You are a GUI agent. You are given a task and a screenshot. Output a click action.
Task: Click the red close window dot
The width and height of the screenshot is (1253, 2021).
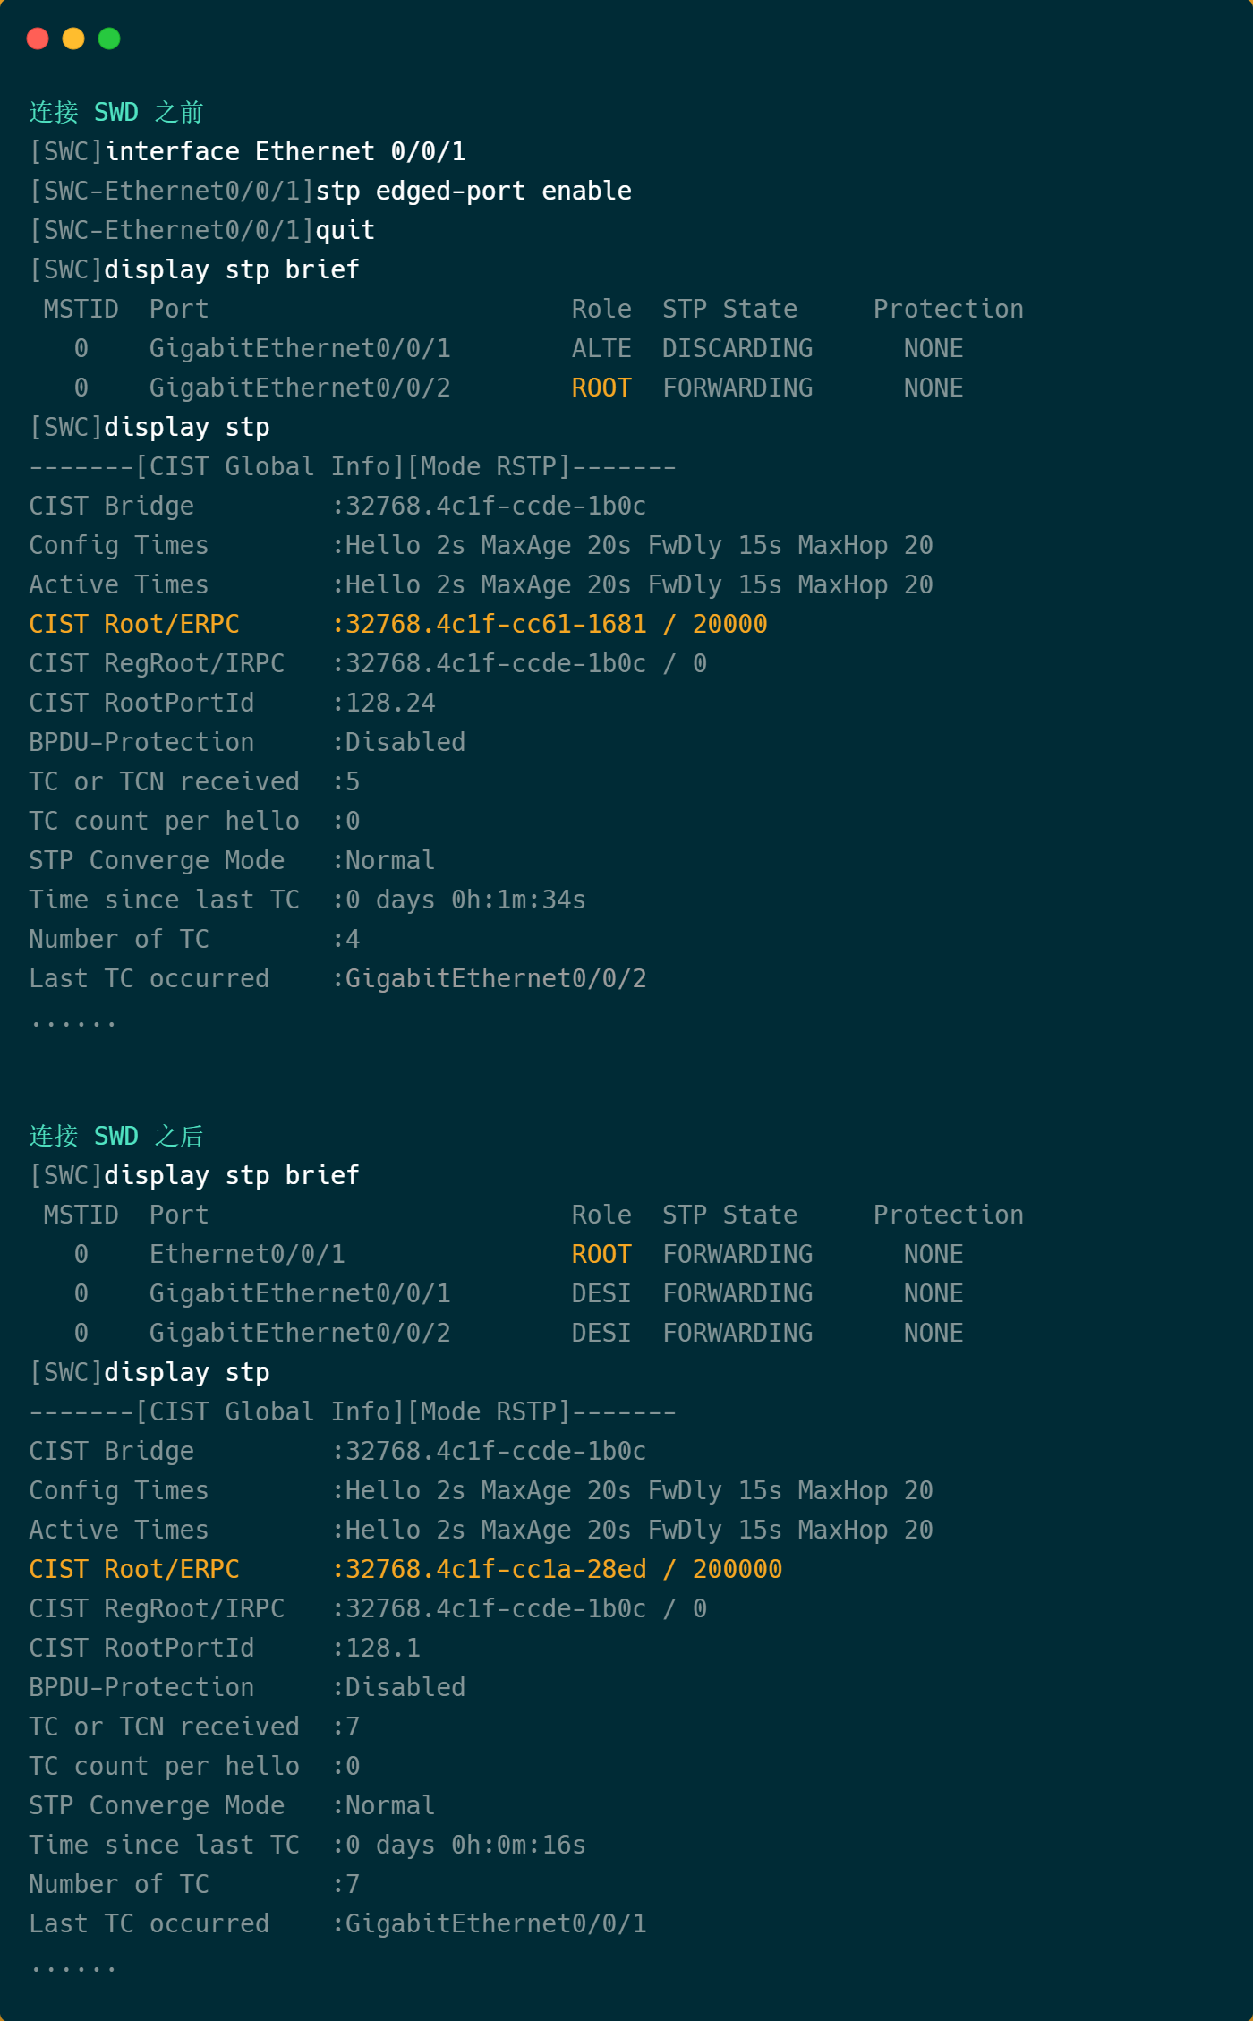point(38,38)
